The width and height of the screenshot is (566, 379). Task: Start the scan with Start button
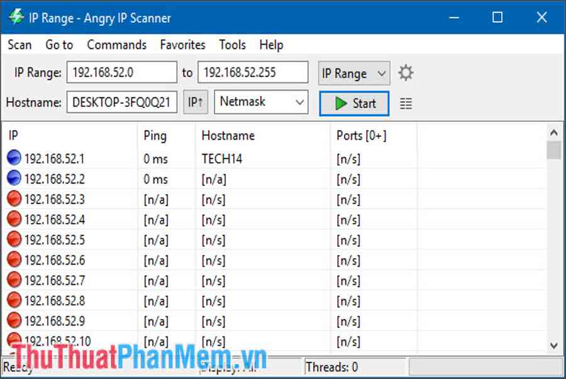[354, 104]
